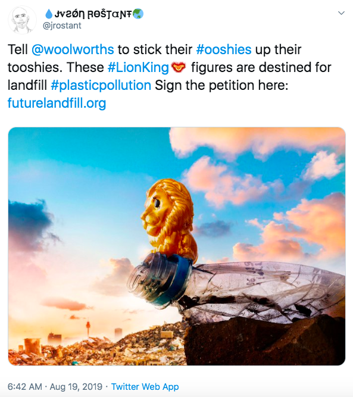Screen dimensions: 353x397
Task: Open the 6:42 AM tweet timestamp
Action: pyautogui.click(x=25, y=387)
